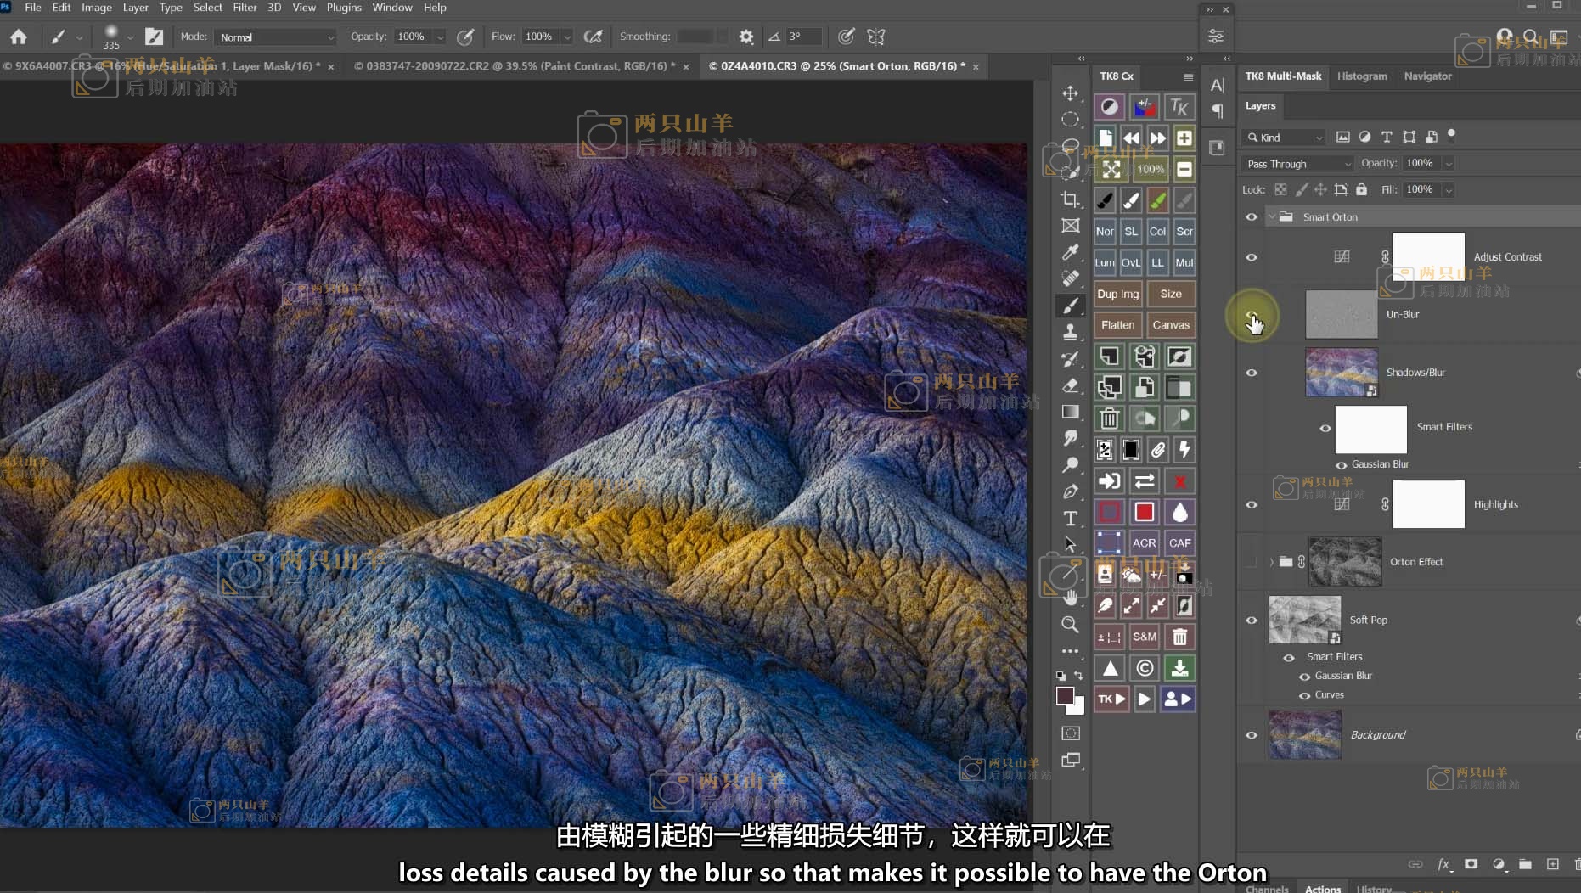Collapse the Smart Orton group

coord(1272,217)
